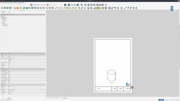Open workbench selector dropdown

[x=39, y=5]
